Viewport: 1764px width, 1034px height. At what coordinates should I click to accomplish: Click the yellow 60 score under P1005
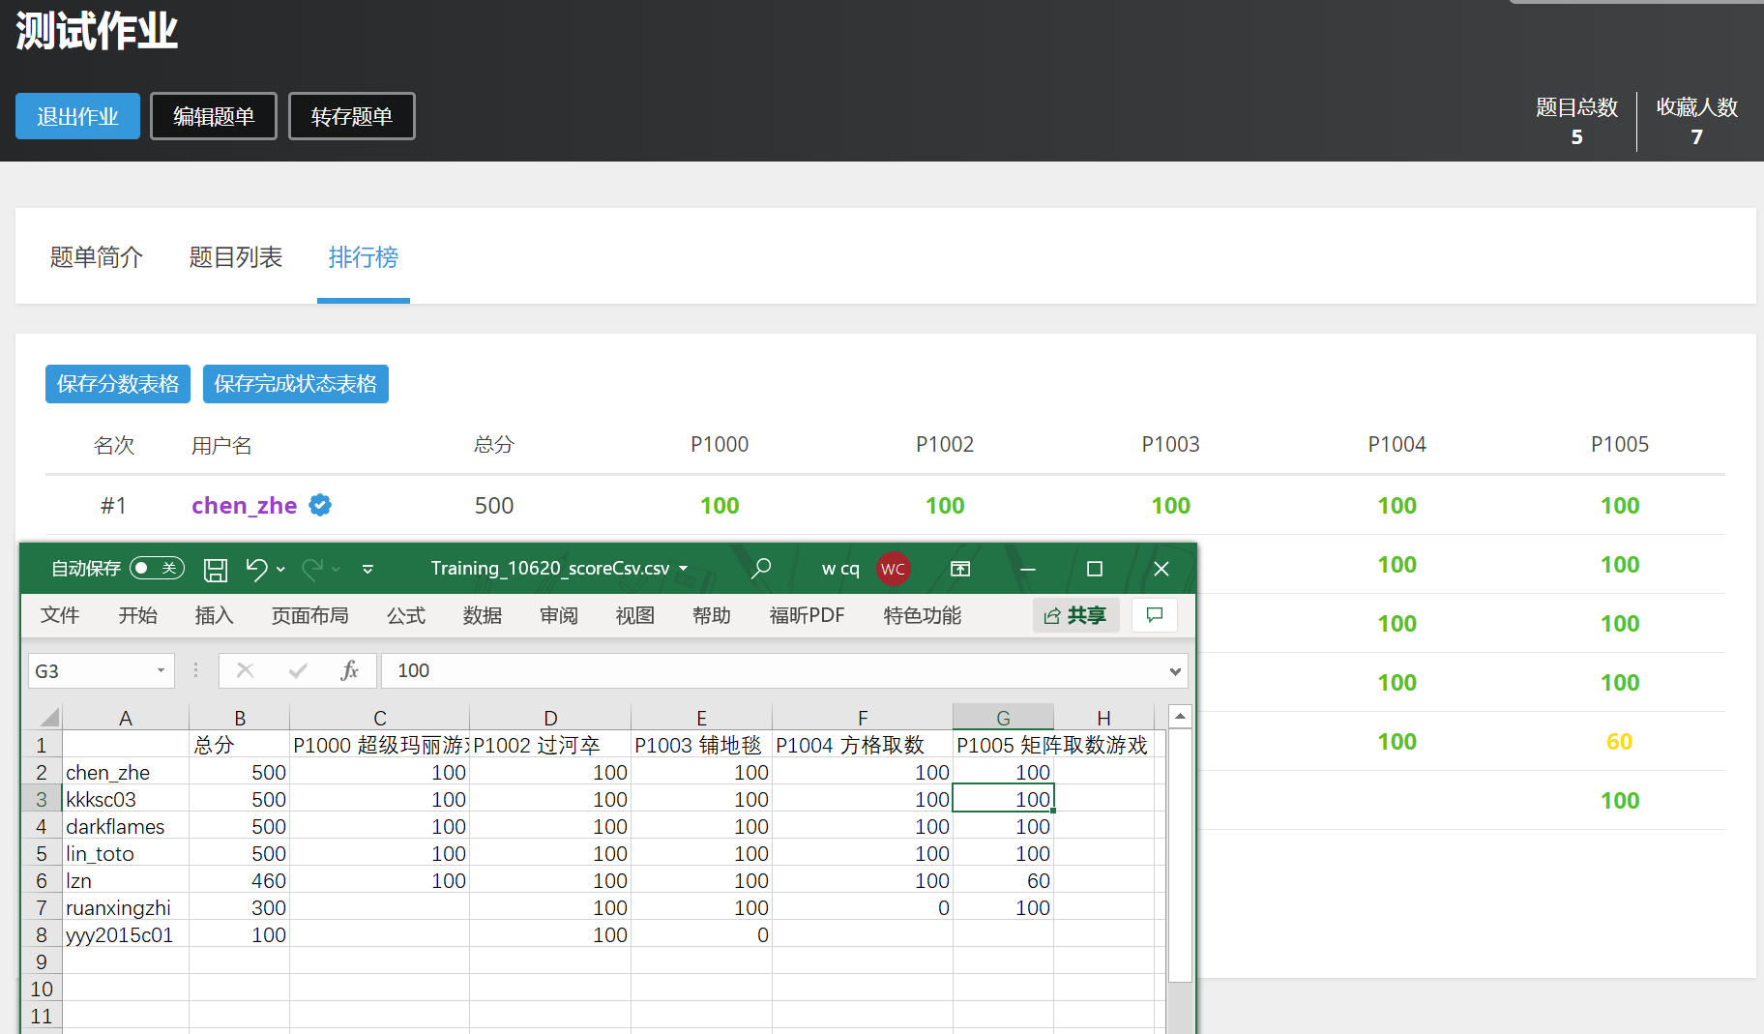[1619, 741]
